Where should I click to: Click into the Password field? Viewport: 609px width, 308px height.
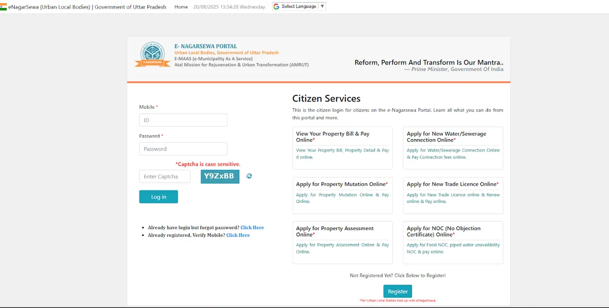183,149
